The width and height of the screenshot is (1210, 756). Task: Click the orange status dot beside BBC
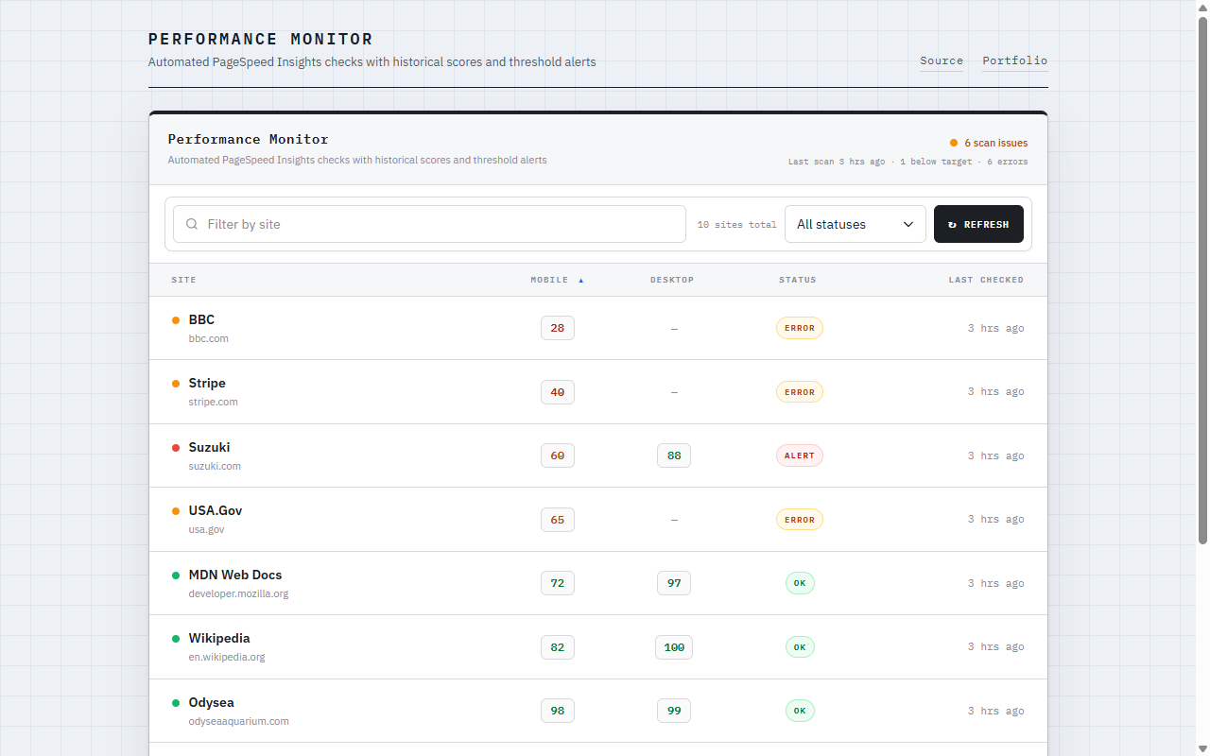(176, 320)
